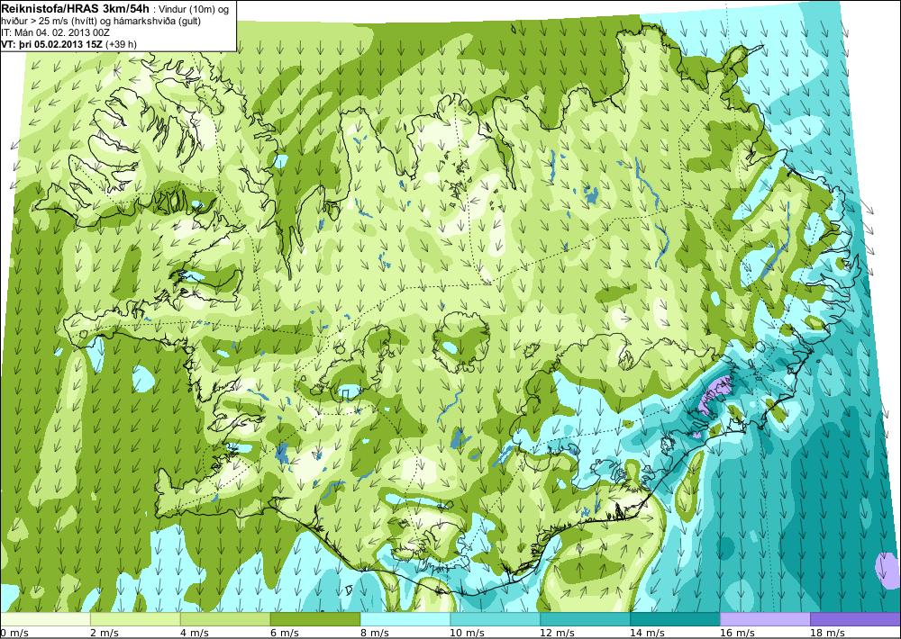Click the '0 m/s' legend label

point(14,633)
